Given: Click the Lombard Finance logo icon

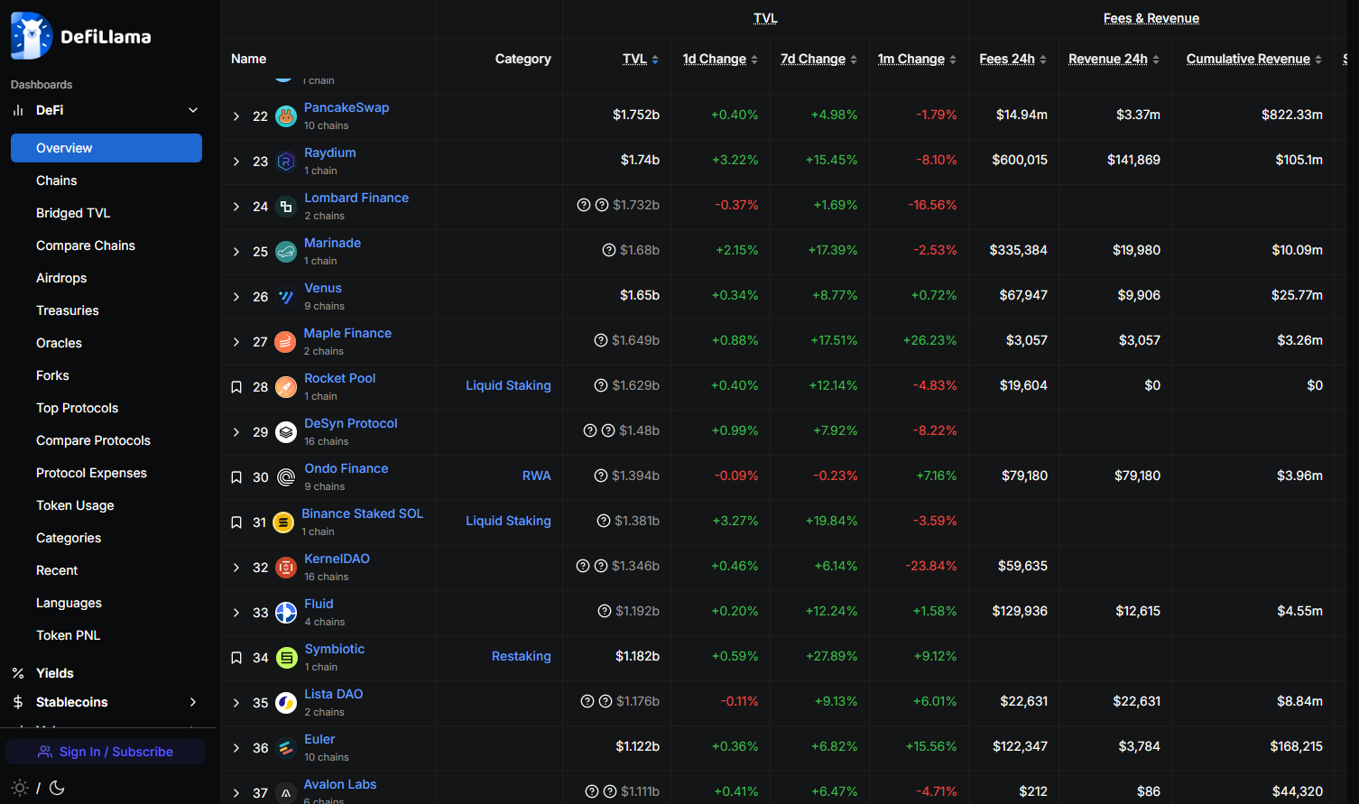Looking at the screenshot, I should tap(286, 207).
